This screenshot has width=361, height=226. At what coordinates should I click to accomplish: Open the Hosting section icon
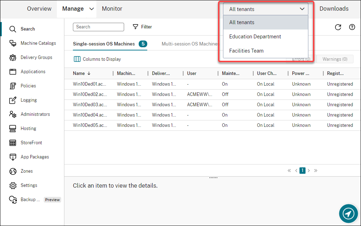[x=13, y=129]
